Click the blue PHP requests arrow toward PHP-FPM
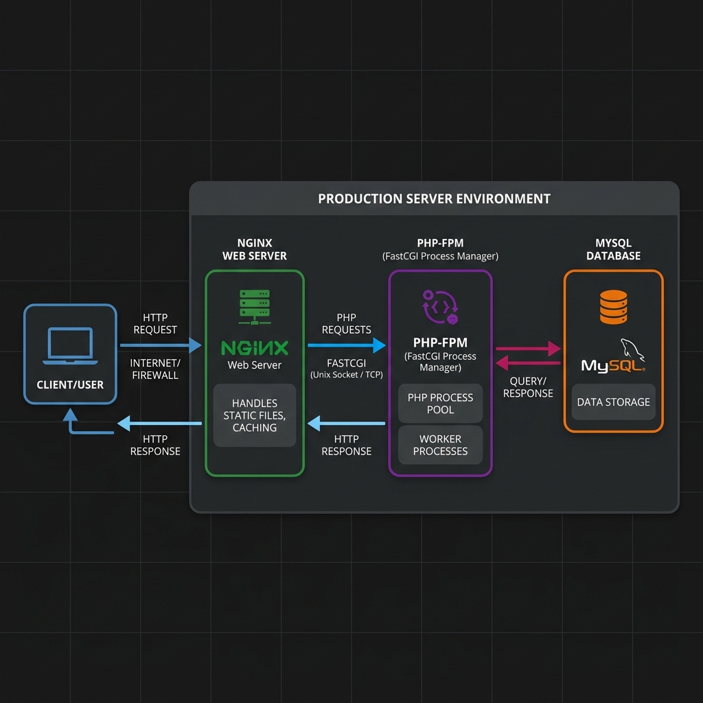 pyautogui.click(x=347, y=345)
